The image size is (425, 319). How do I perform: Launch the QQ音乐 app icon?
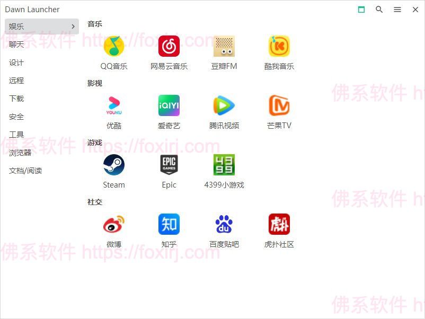(114, 47)
